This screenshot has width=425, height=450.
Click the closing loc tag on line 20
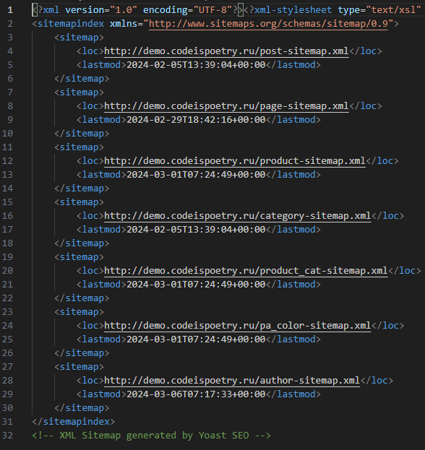click(x=404, y=271)
